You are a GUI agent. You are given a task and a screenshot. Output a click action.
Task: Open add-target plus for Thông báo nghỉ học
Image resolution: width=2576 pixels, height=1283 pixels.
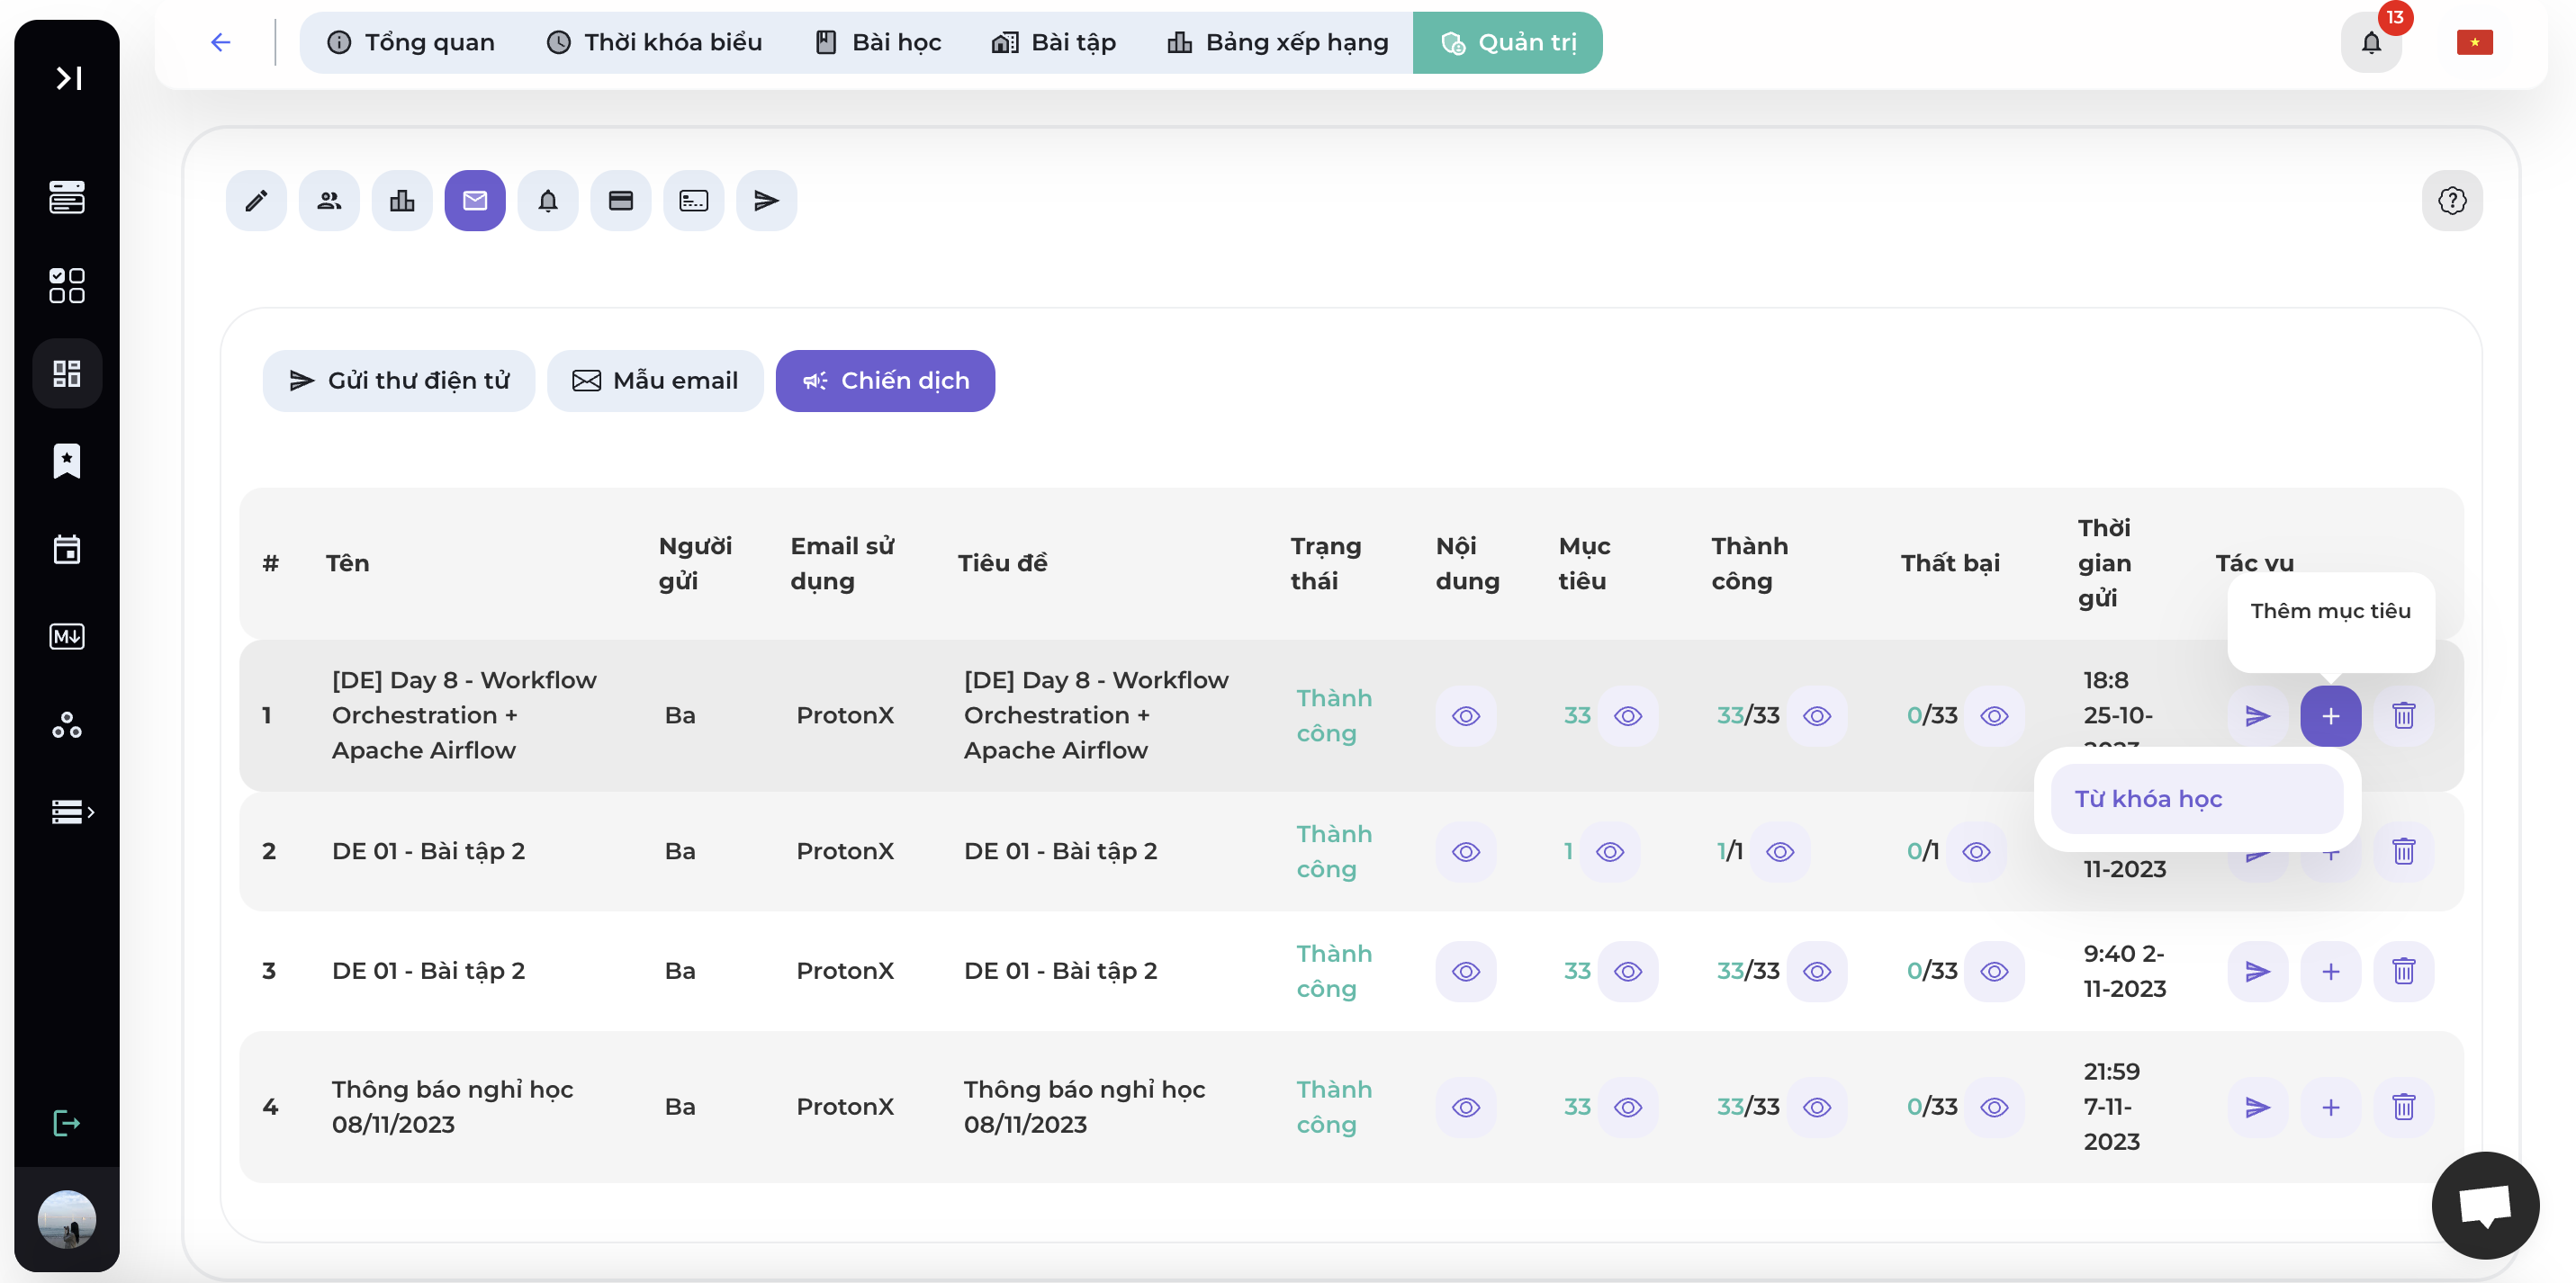coord(2331,1108)
